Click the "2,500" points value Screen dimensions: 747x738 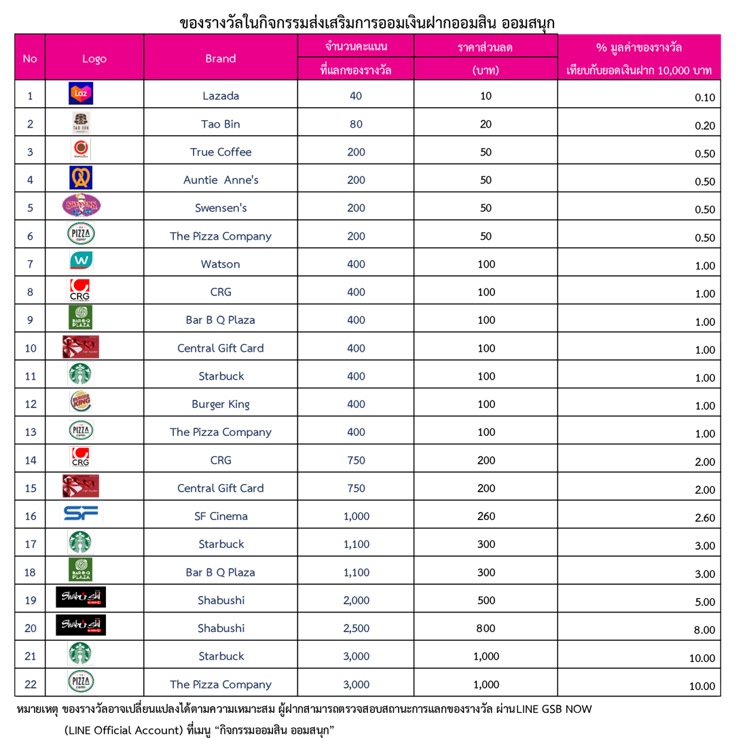(x=357, y=629)
